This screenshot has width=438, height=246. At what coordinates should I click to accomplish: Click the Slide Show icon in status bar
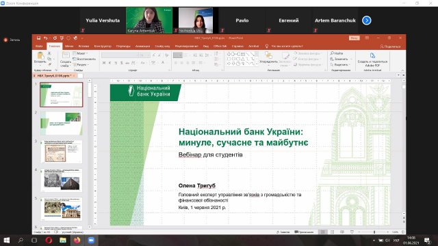[352, 232]
